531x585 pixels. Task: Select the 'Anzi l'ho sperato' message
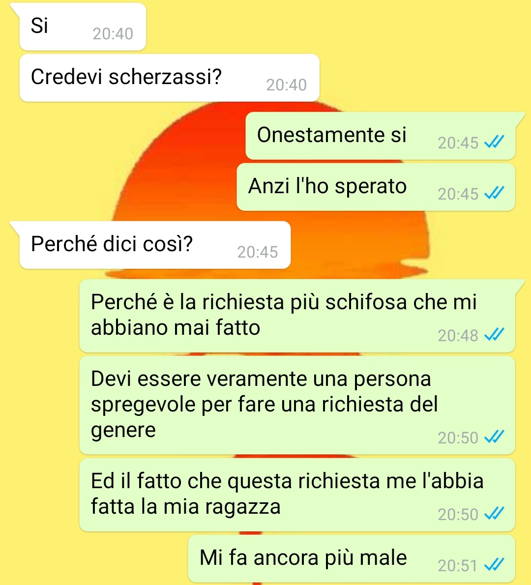click(x=376, y=187)
